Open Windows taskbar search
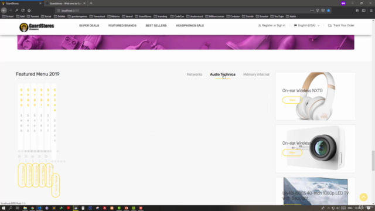The height and width of the screenshot is (211, 375). [x=11, y=208]
